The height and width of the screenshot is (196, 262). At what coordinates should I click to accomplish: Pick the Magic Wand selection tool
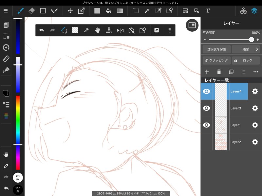point(147,11)
